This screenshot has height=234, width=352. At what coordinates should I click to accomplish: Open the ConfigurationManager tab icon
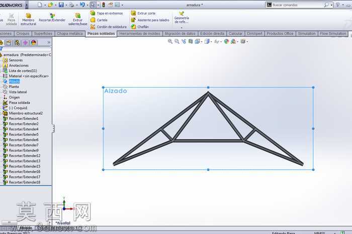[17, 42]
